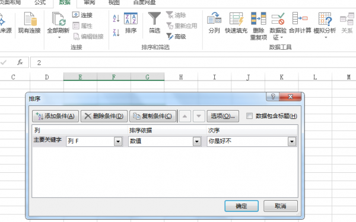Tick the data has headers checkbox (数据包含标题)
The image size is (356, 222).
pos(249,116)
